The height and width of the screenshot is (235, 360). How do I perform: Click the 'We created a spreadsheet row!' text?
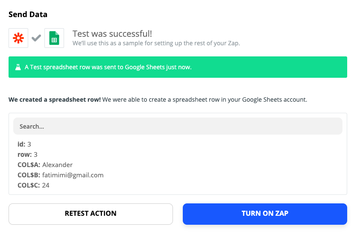[x=55, y=100]
